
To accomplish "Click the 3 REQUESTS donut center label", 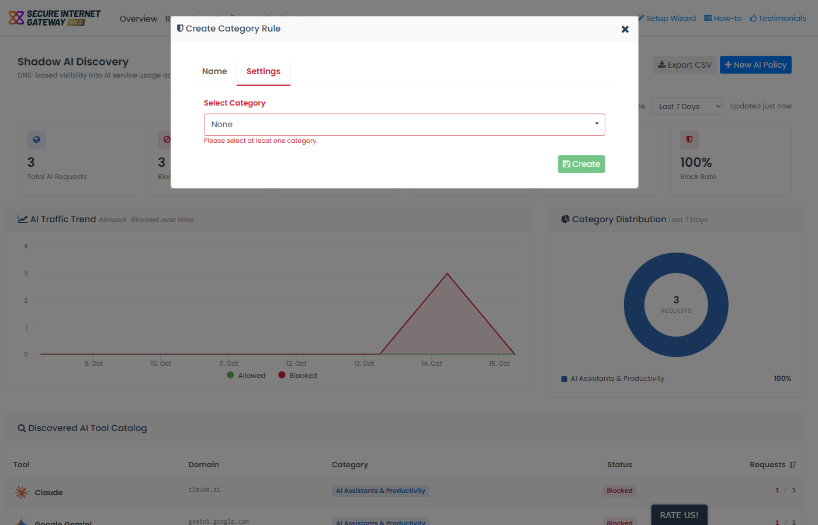I will coord(676,304).
